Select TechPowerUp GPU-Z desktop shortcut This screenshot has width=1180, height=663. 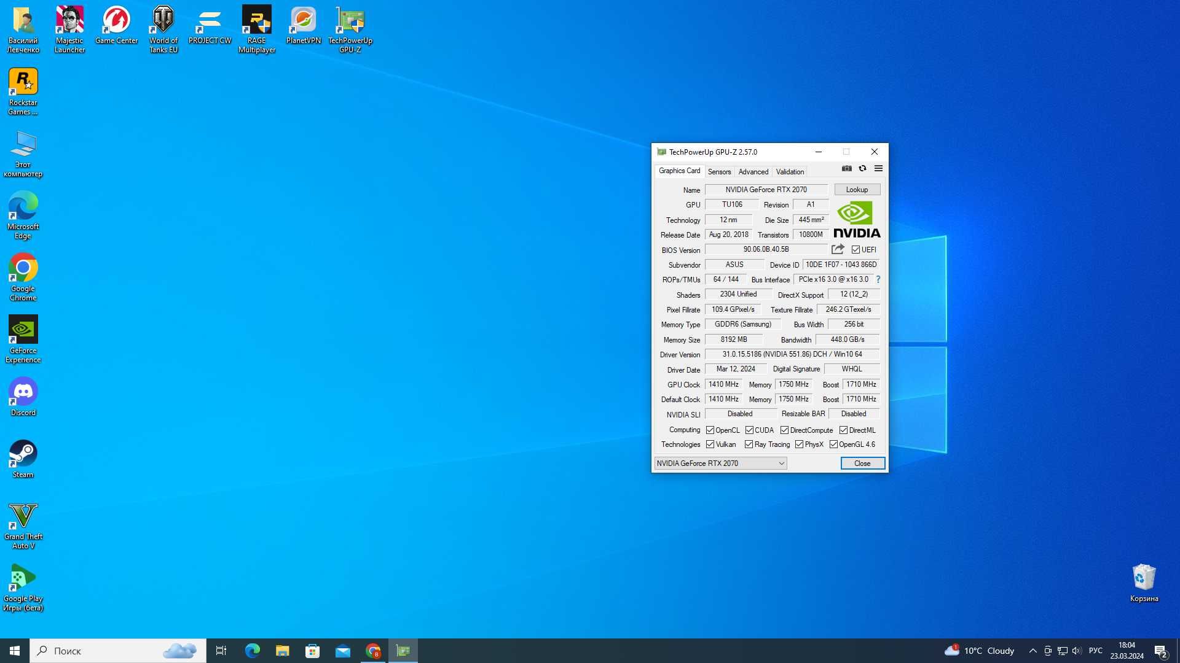tap(350, 29)
